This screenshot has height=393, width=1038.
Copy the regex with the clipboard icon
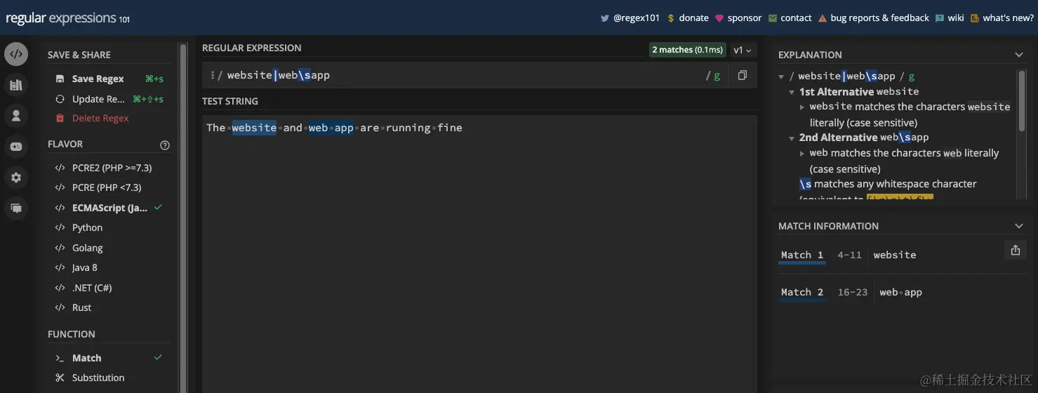coord(742,75)
